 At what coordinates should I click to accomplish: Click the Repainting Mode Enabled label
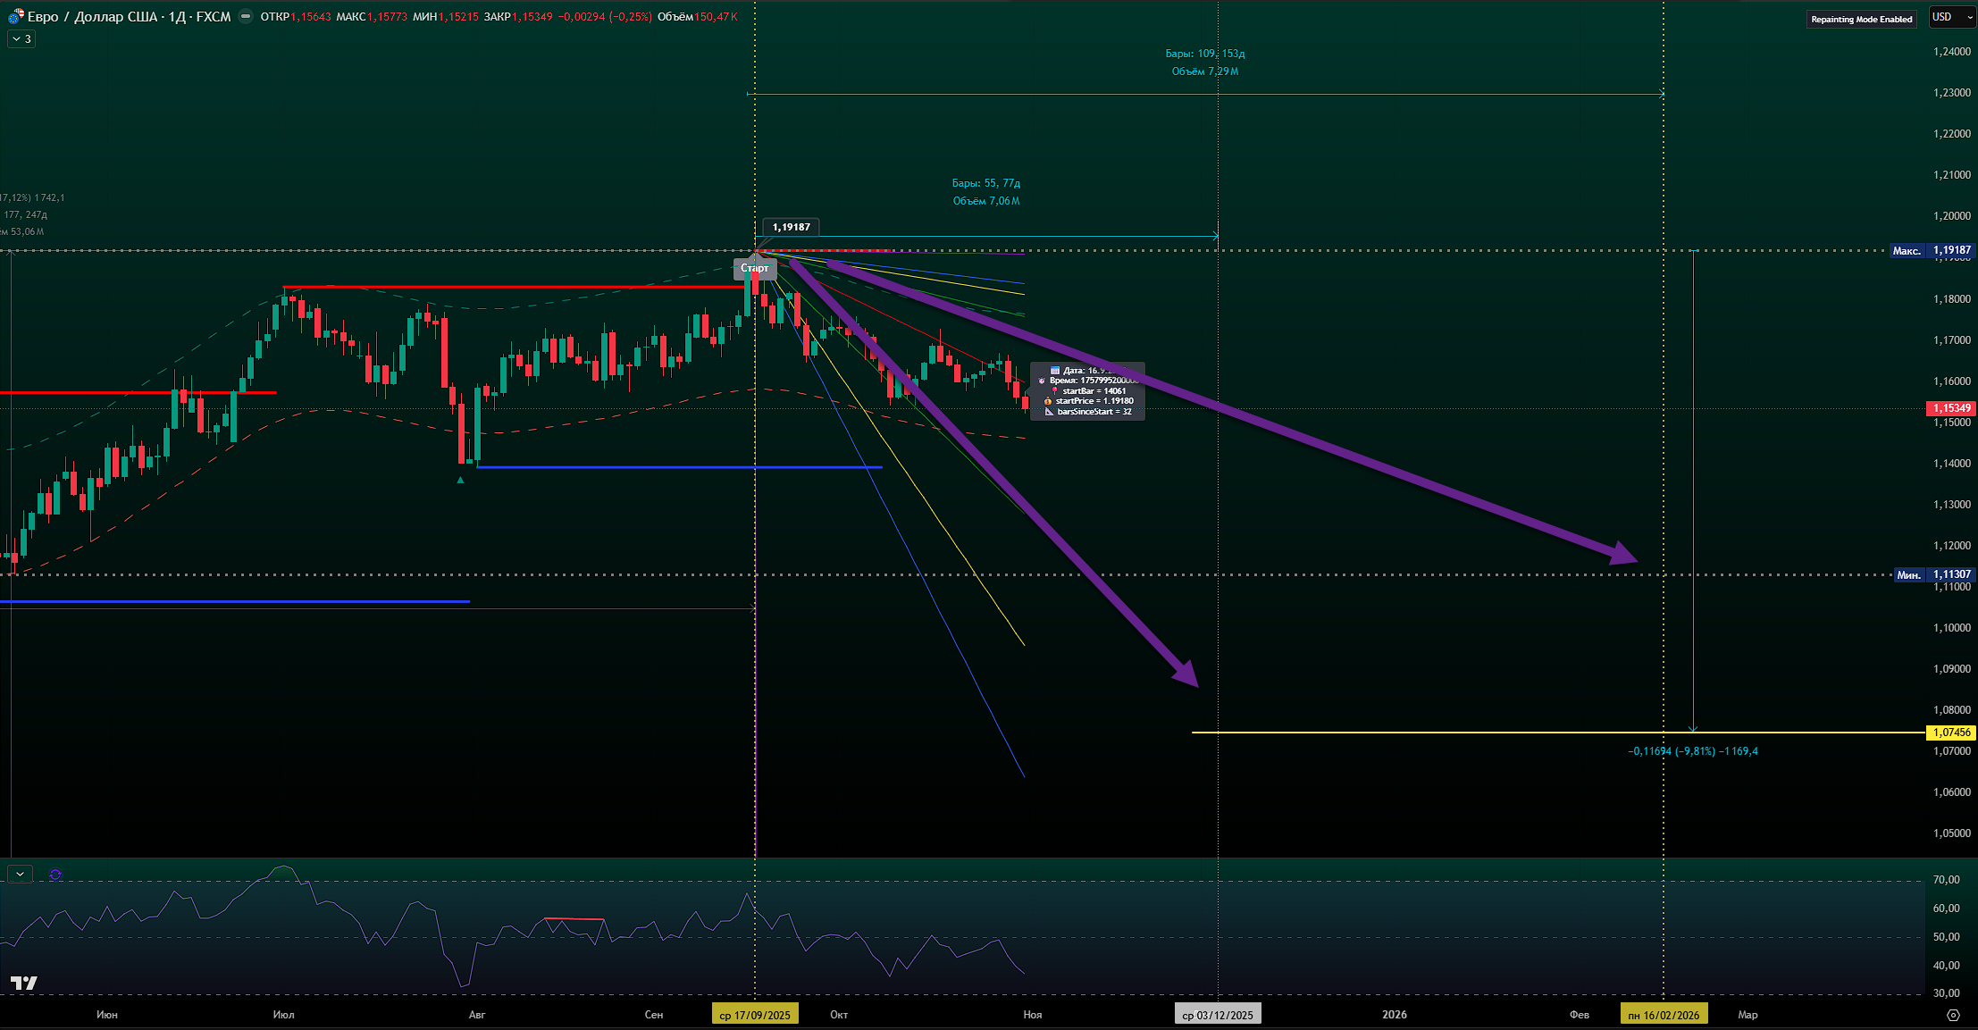click(1861, 19)
